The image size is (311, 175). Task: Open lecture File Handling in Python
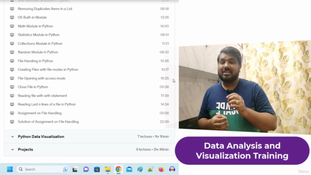tap(35, 61)
